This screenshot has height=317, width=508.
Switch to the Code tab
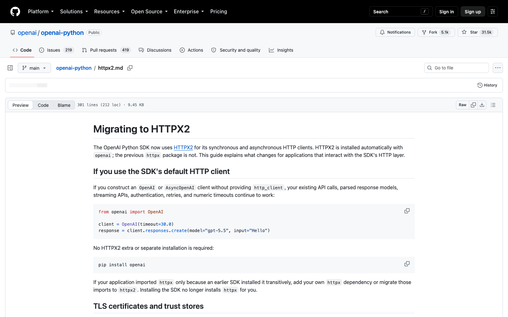pos(22,50)
